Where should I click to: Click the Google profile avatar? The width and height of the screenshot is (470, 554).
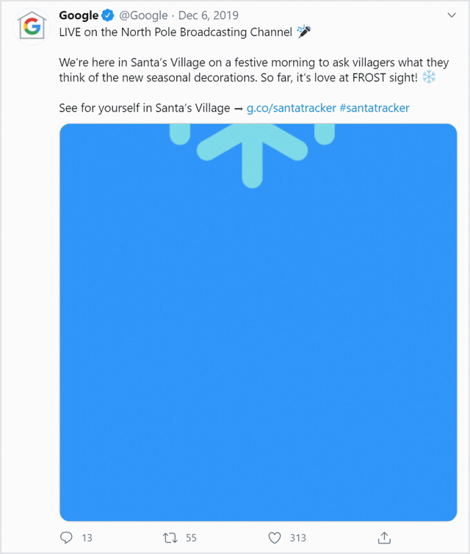32,26
